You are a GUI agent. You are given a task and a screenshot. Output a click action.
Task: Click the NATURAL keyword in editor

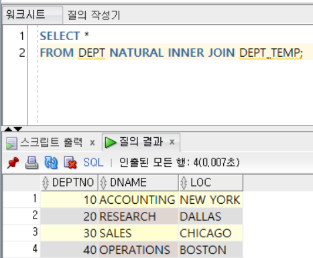pyautogui.click(x=136, y=53)
